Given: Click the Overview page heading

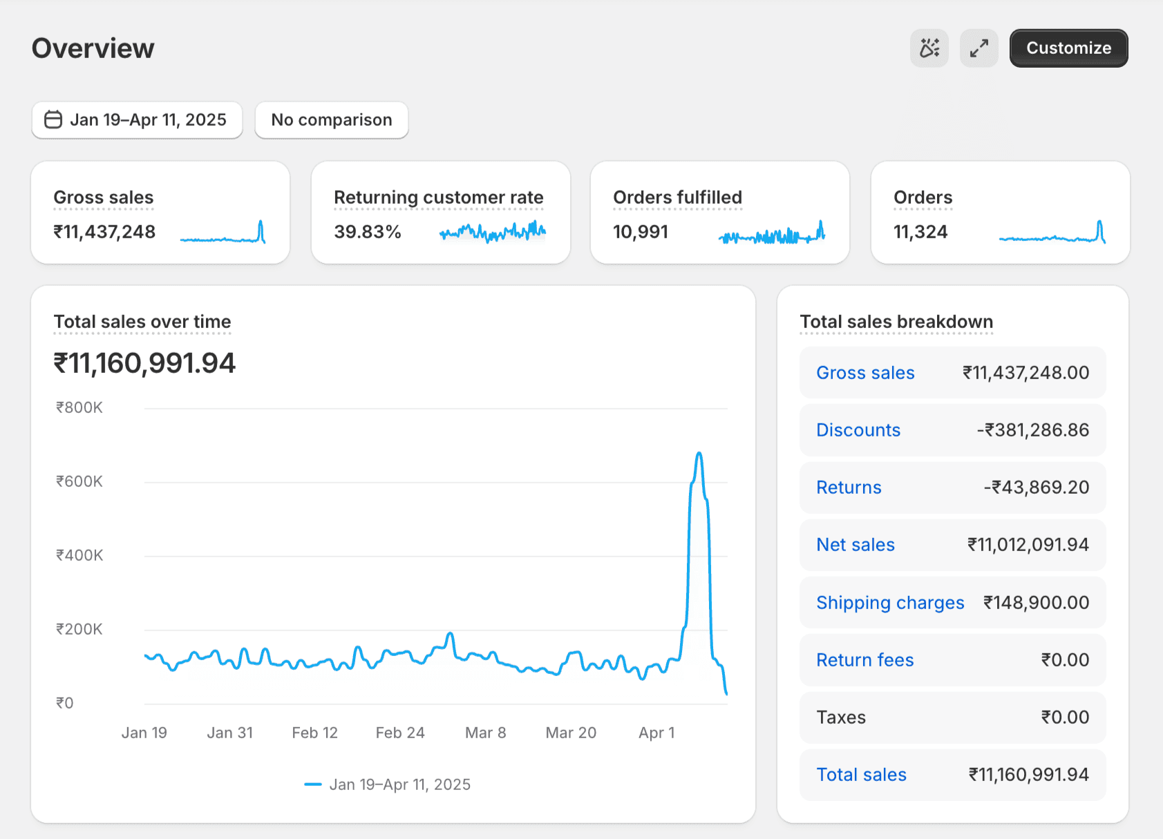Looking at the screenshot, I should point(93,48).
